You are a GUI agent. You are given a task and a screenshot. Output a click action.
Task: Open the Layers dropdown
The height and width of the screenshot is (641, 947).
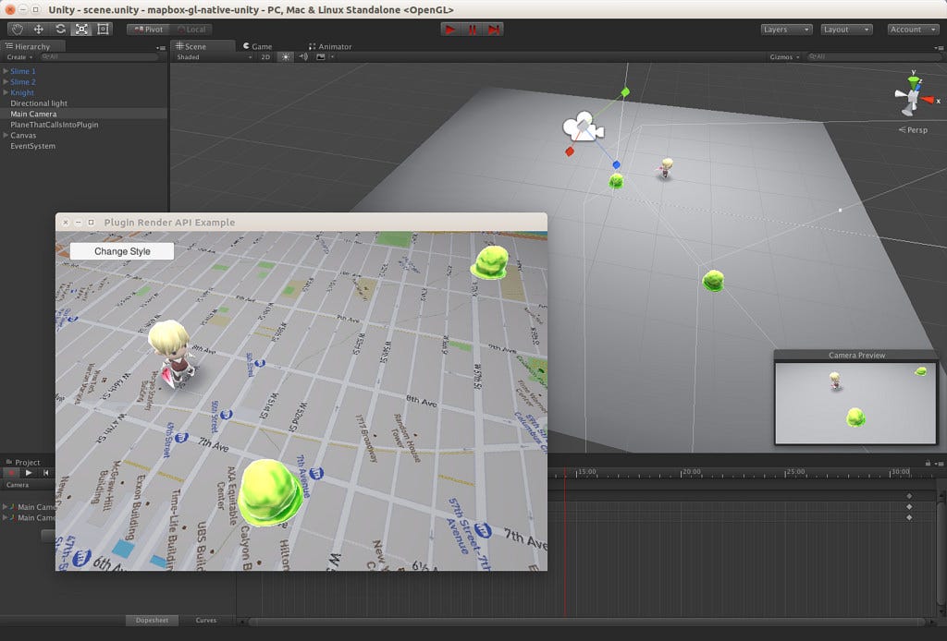tap(785, 29)
